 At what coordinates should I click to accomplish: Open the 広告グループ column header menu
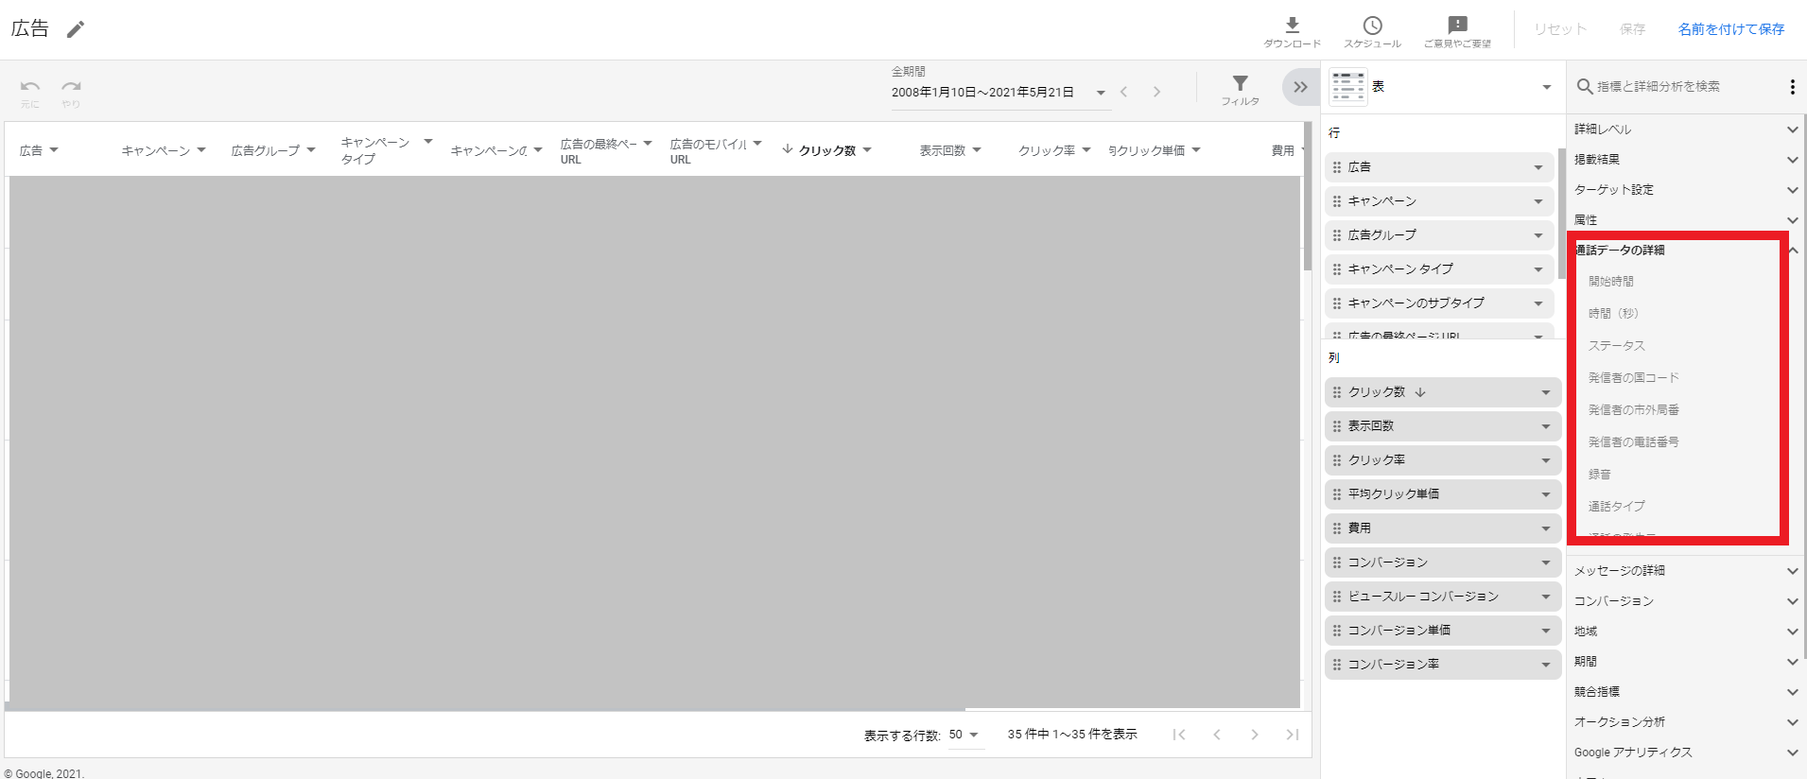tap(311, 150)
